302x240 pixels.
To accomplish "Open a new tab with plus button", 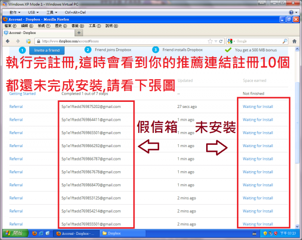I will pyautogui.click(x=79, y=33).
